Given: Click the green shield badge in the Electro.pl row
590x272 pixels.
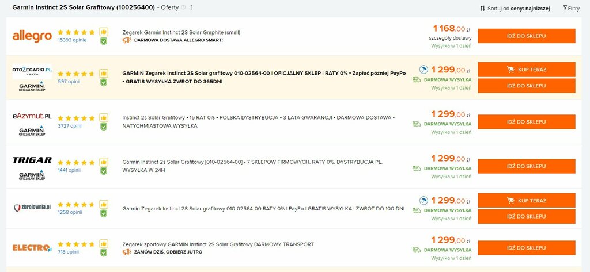Looking at the screenshot, I should [104, 252].
